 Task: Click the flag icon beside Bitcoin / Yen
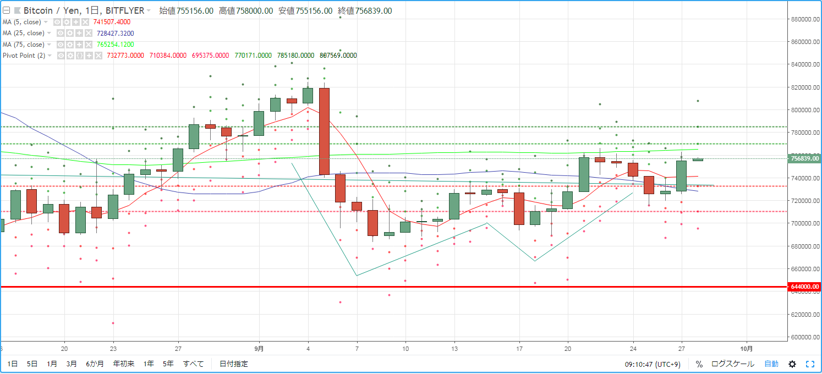coord(18,10)
